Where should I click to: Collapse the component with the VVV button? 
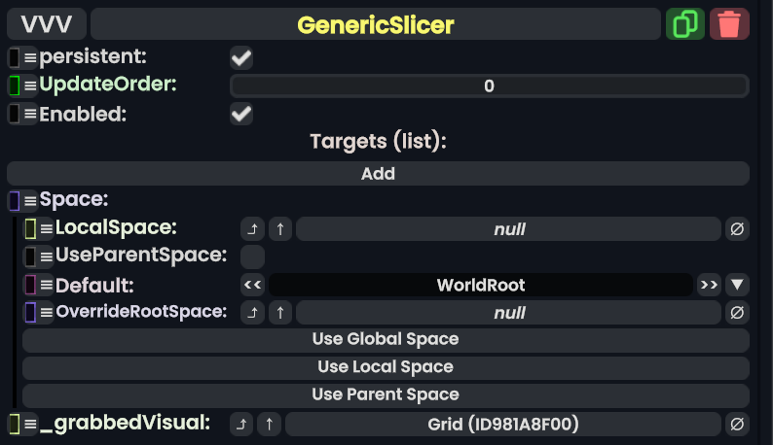[47, 24]
